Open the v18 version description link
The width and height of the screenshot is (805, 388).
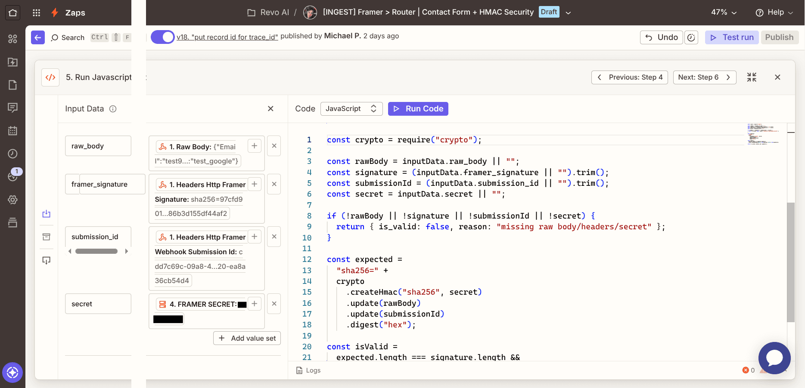(227, 37)
